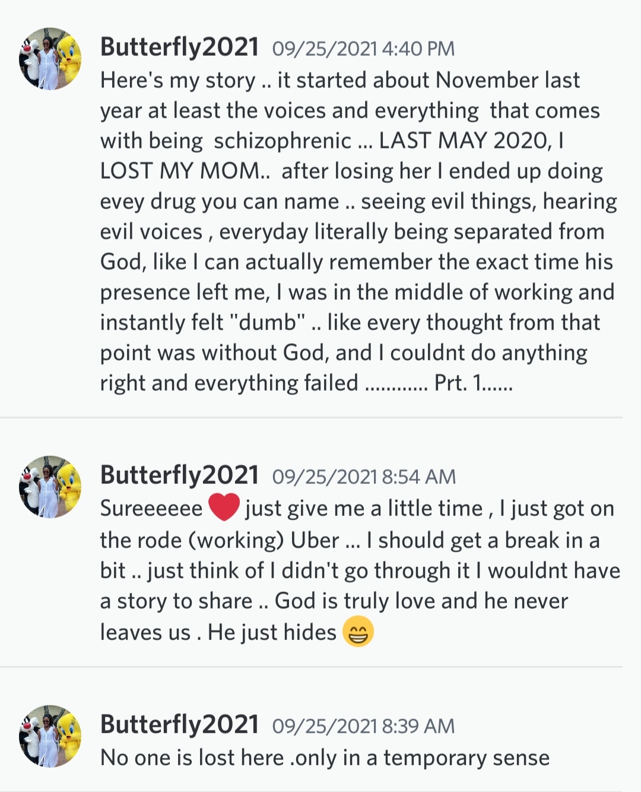Click the "Prt. 1......" ending text
This screenshot has width=641, height=792.
click(x=473, y=383)
